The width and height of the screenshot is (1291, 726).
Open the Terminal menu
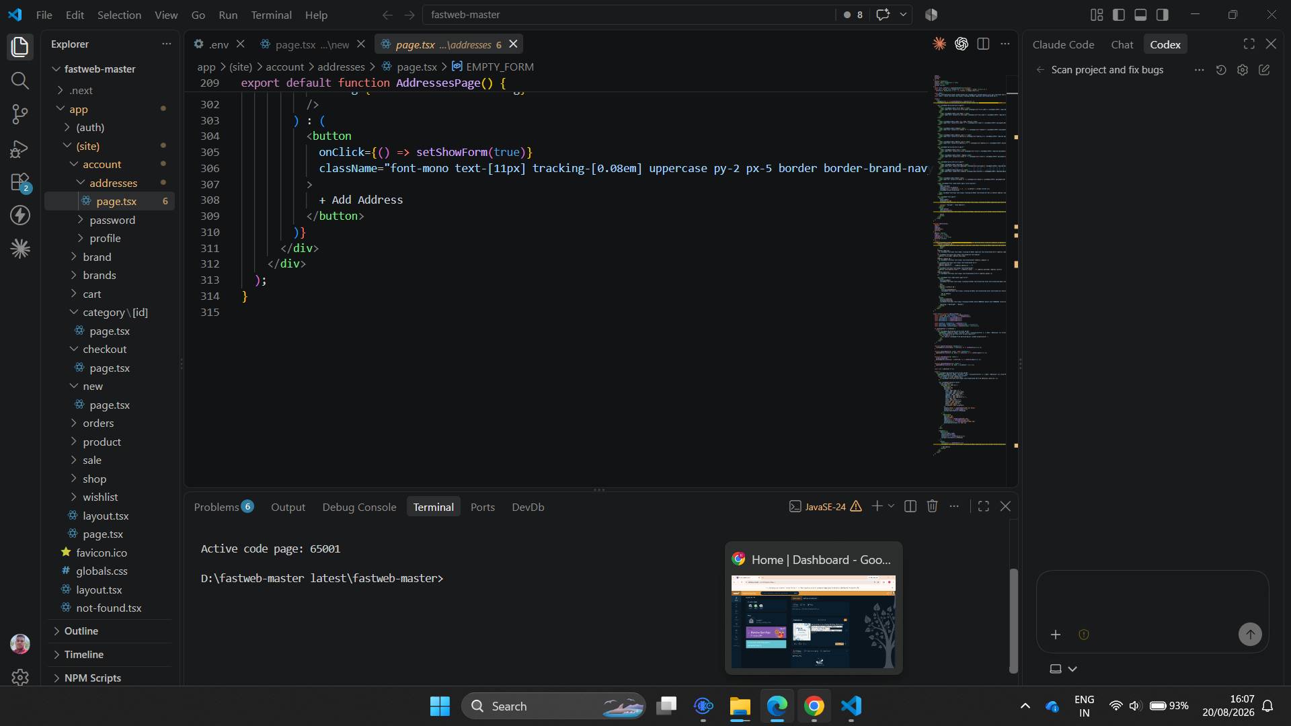(271, 14)
